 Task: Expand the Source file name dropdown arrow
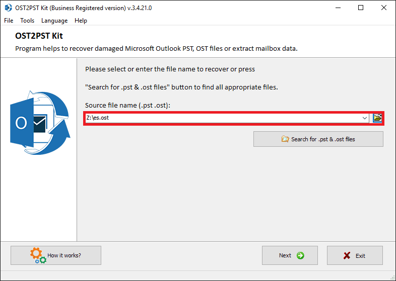pyautogui.click(x=364, y=118)
